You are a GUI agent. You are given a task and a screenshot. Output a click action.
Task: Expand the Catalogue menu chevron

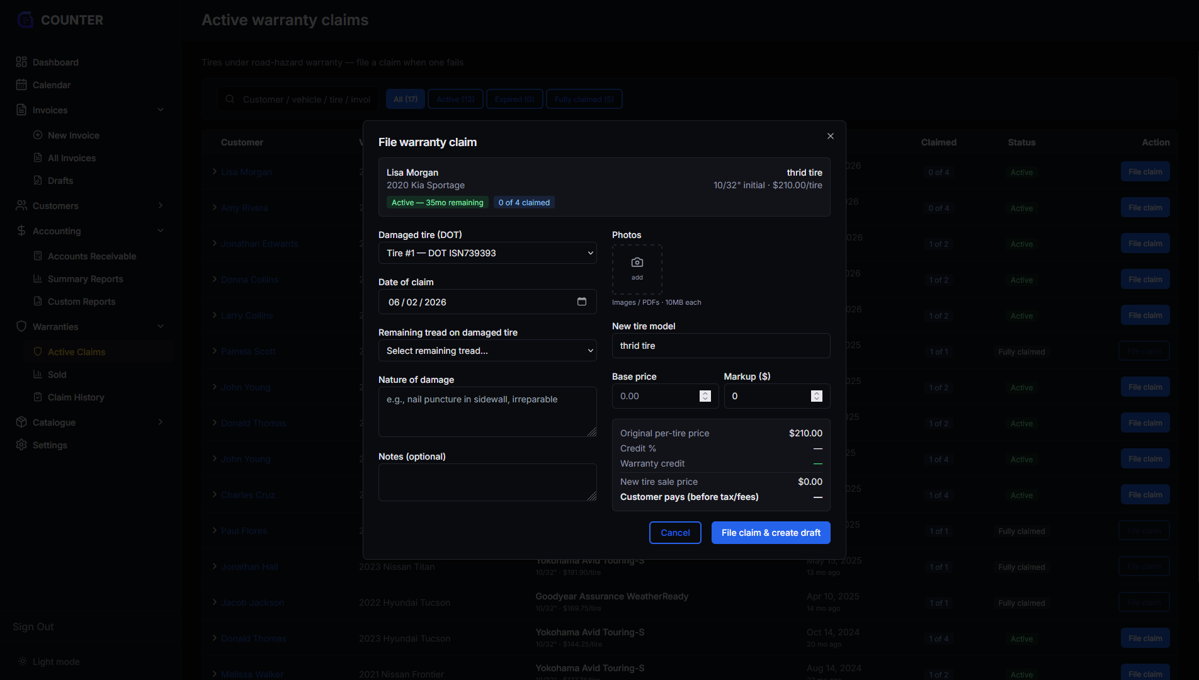click(x=161, y=422)
